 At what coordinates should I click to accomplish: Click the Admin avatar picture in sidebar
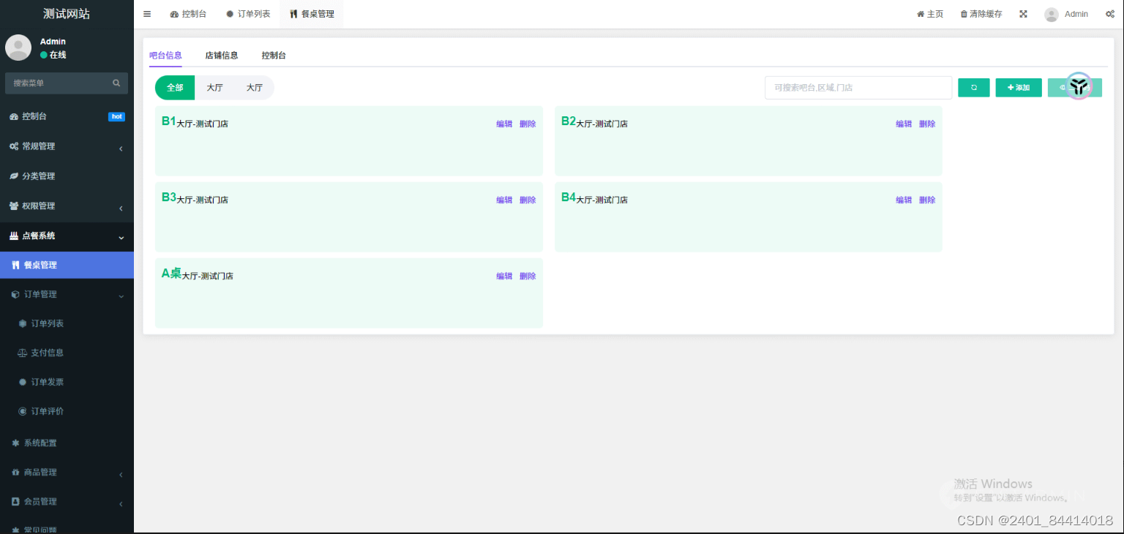[x=18, y=48]
